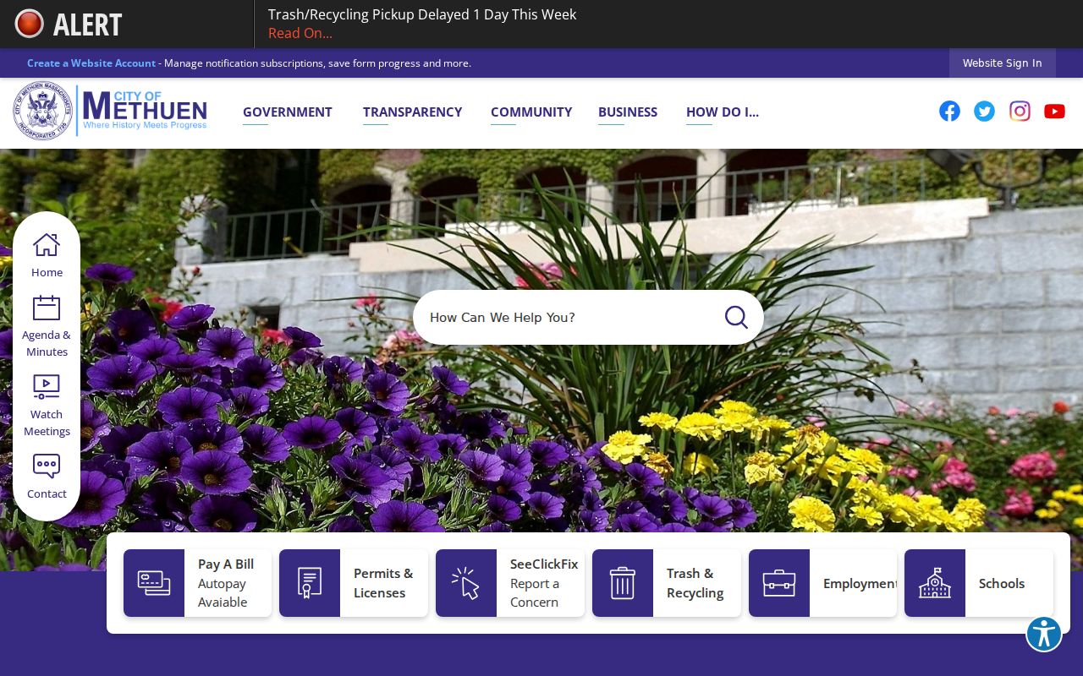
Task: Click the SeeClickFix cursor icon
Action: pos(466,583)
